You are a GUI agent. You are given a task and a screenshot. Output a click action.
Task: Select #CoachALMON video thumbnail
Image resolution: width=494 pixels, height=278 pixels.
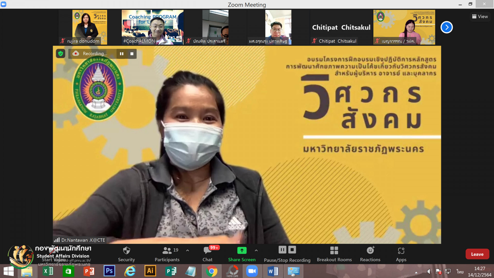click(x=152, y=27)
